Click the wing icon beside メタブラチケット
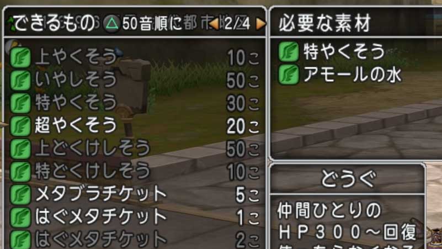The width and height of the screenshot is (442, 249). click(x=20, y=194)
